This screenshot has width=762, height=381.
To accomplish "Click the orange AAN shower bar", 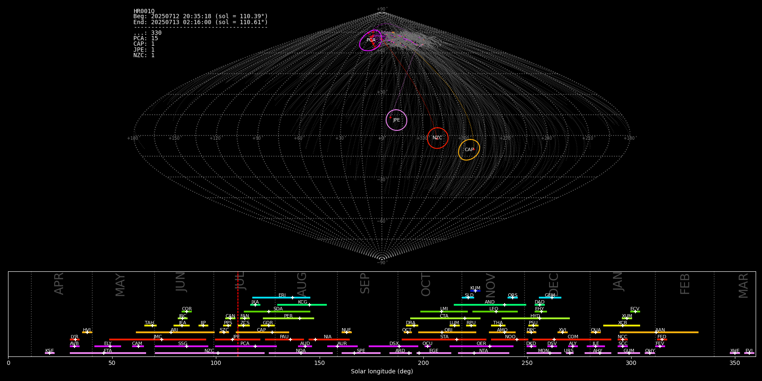I will click(x=659, y=332).
